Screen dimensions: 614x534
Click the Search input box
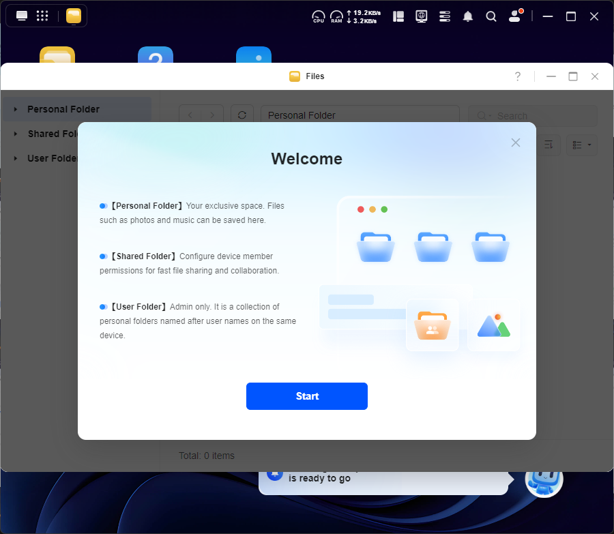[x=539, y=116]
